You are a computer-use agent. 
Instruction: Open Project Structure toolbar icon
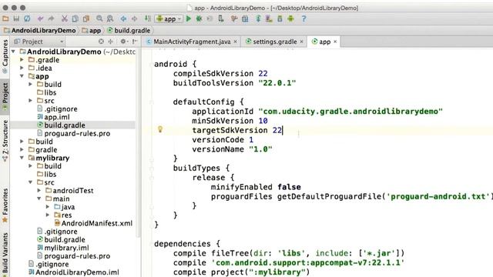[245, 18]
